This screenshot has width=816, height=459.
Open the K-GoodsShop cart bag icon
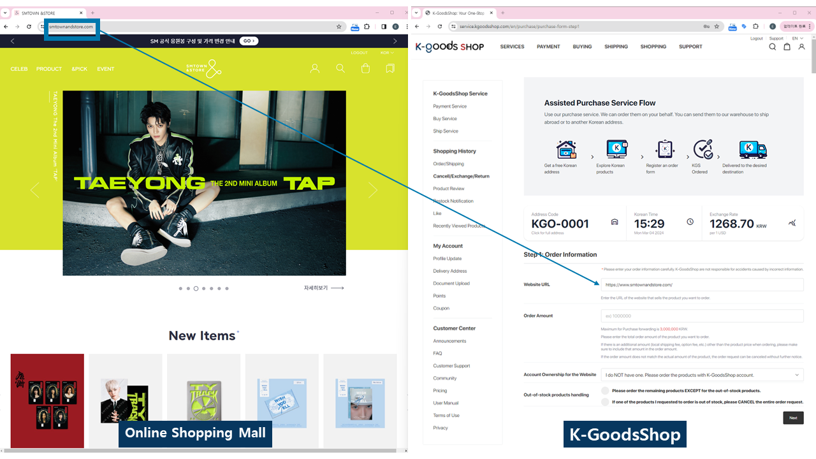pos(787,47)
